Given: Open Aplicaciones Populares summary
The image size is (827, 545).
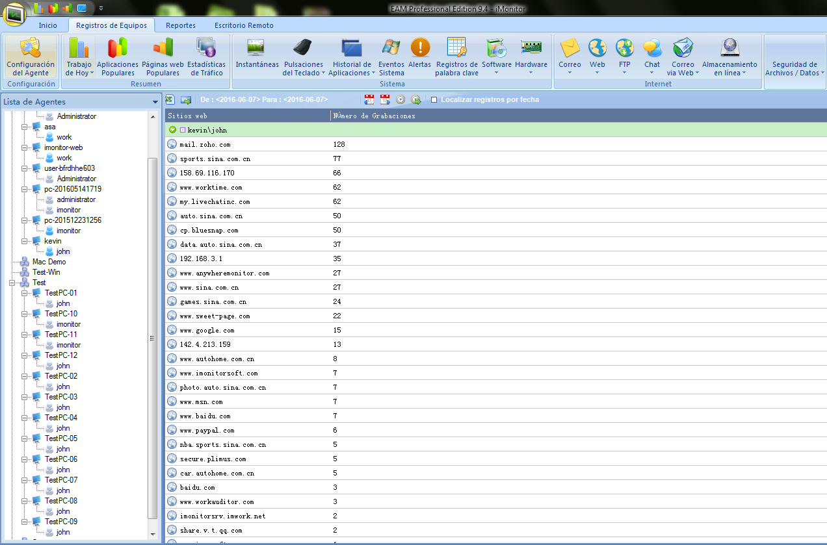Looking at the screenshot, I should coord(118,57).
